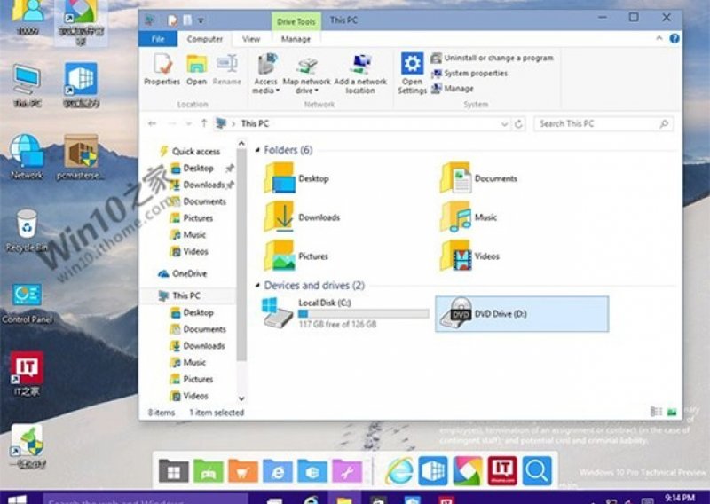Click the green games folder in dock
Screen dimensions: 710x504
(x=209, y=471)
